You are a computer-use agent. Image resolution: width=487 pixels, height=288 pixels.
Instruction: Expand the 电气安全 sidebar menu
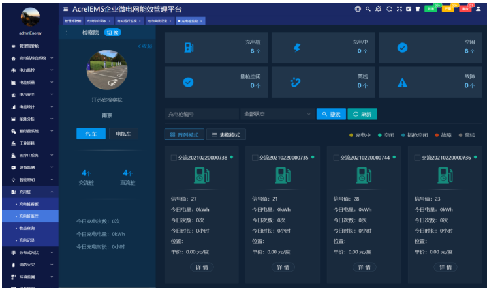31,94
